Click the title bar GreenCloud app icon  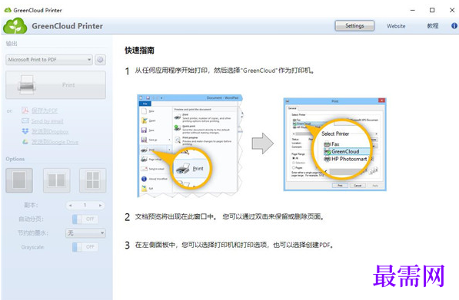coord(8,10)
